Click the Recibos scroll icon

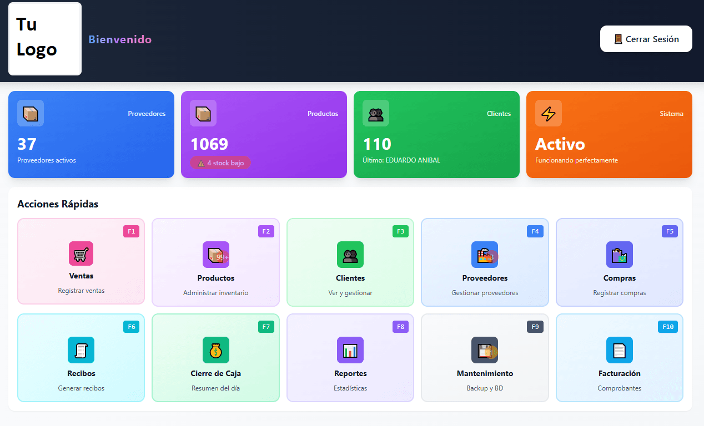81,350
